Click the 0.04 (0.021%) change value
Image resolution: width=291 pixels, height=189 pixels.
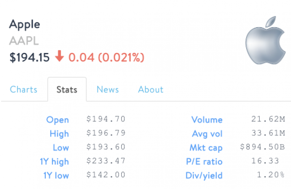[106, 57]
